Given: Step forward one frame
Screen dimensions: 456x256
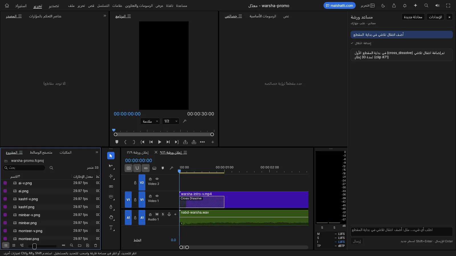Looking at the screenshot, I should (x=168, y=142).
